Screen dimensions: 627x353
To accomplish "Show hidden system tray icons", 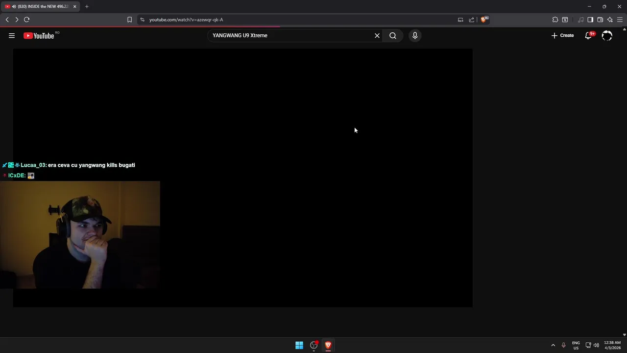I will click(x=553, y=345).
